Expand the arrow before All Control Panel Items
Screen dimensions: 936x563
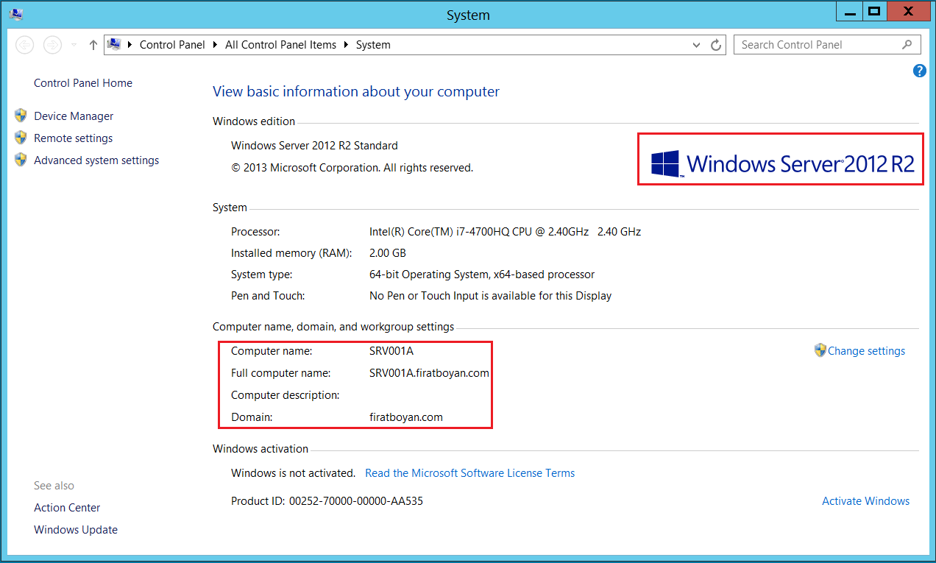pos(216,45)
